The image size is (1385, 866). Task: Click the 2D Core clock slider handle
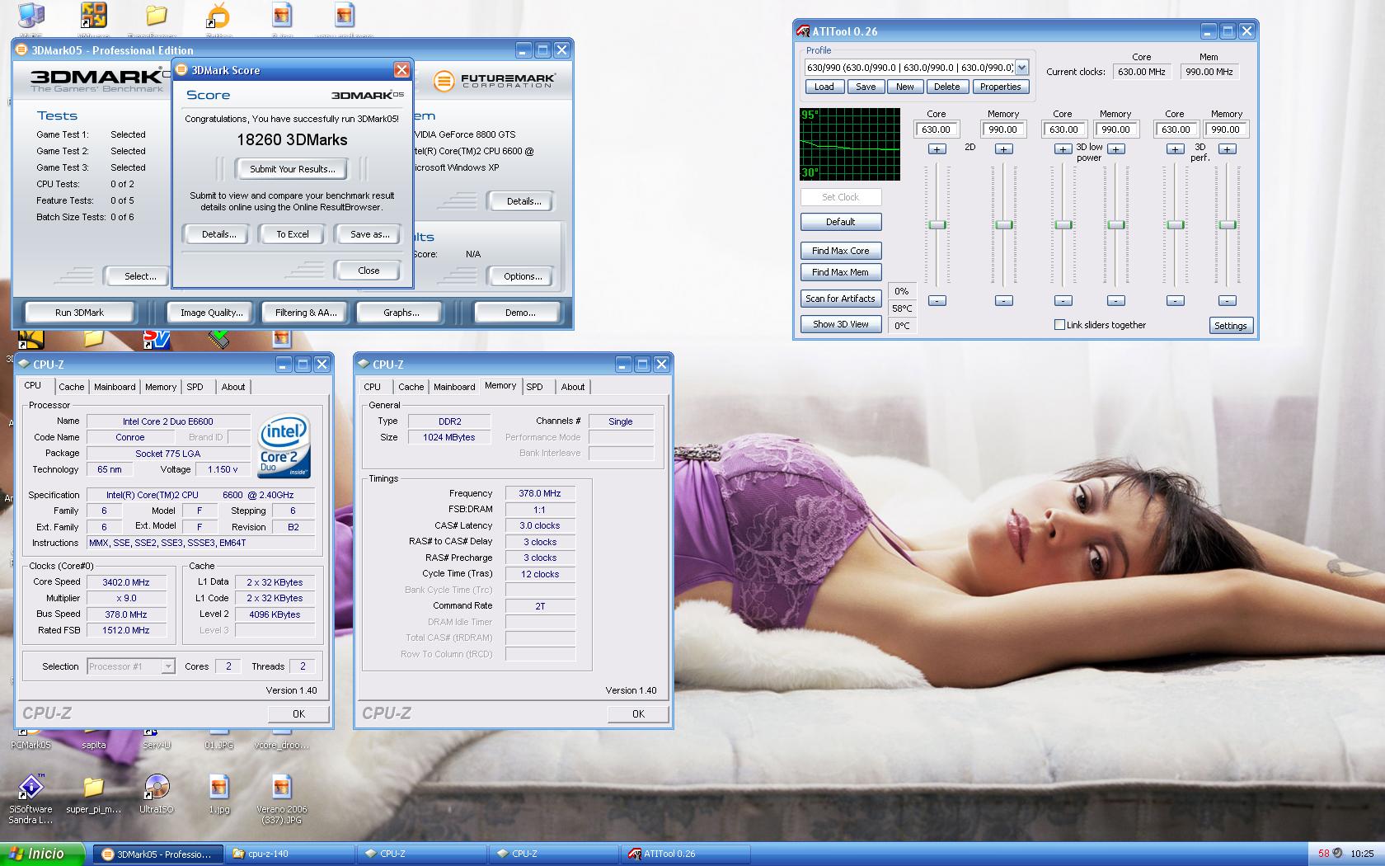(937, 225)
